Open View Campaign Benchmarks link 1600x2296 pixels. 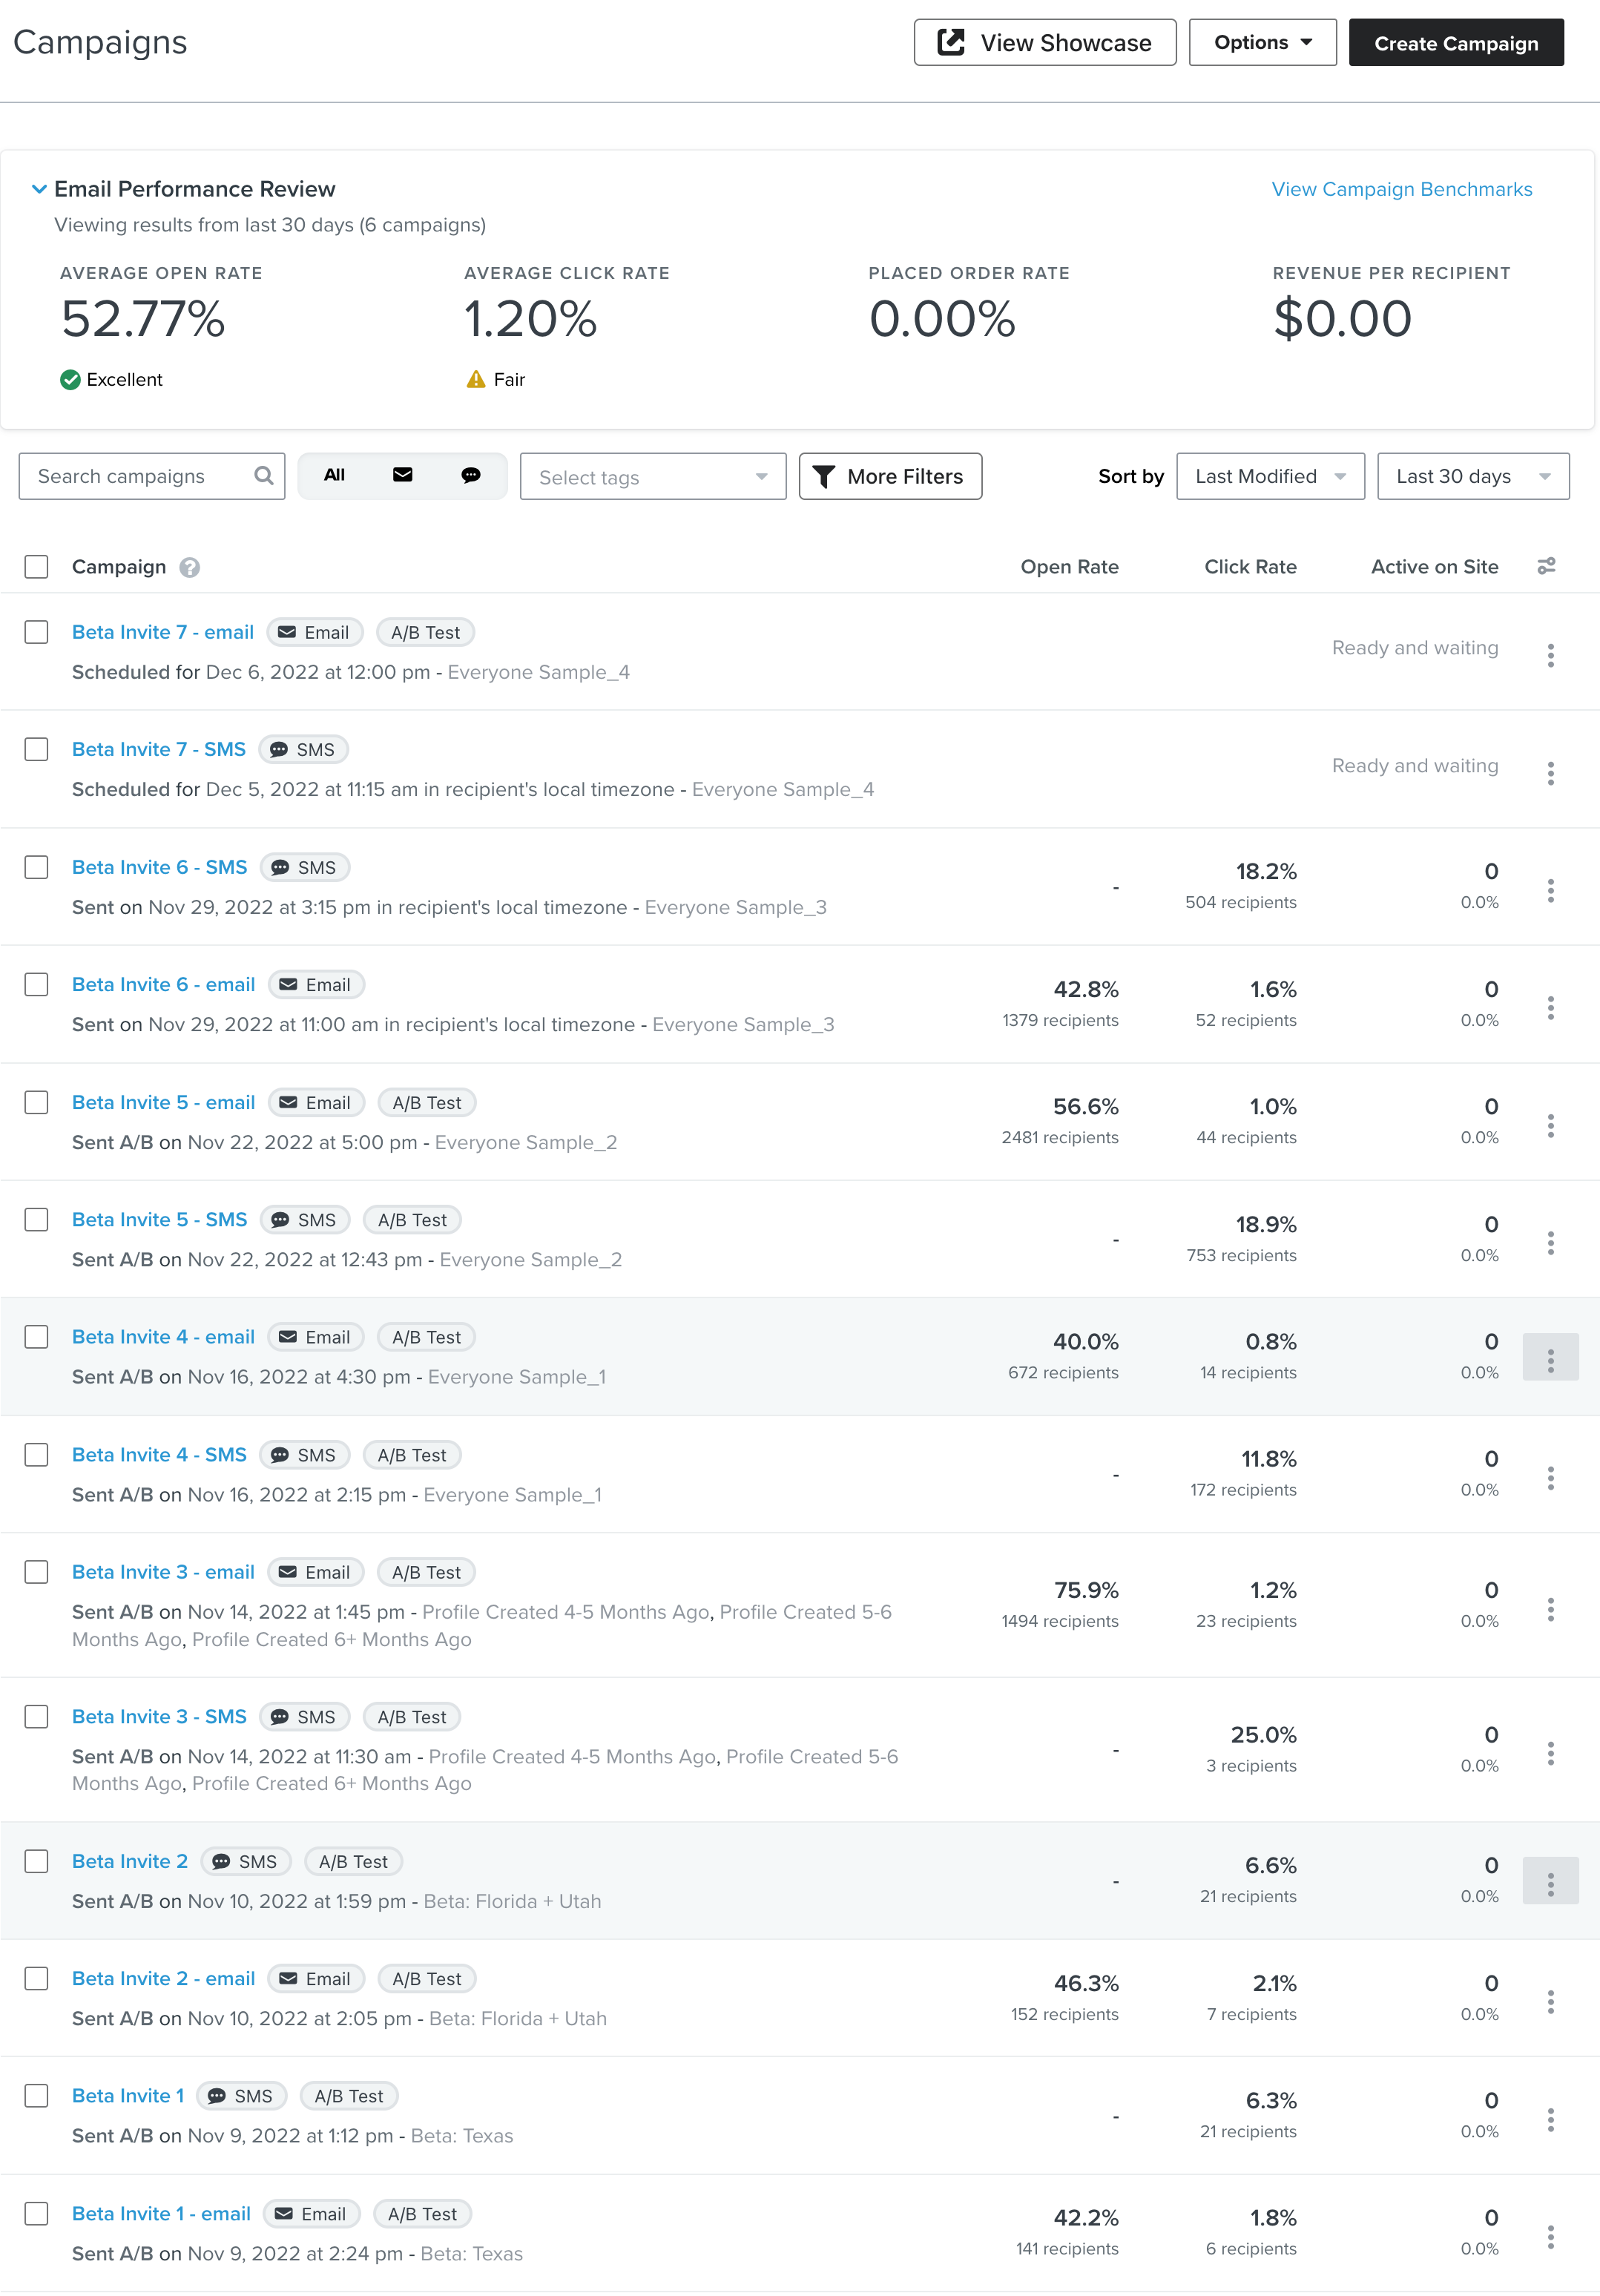click(1401, 189)
